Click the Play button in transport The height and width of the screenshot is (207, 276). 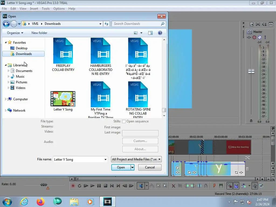tap(92, 186)
